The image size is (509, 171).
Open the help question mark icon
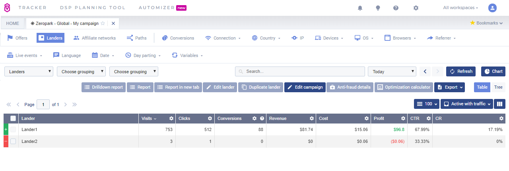point(396,8)
